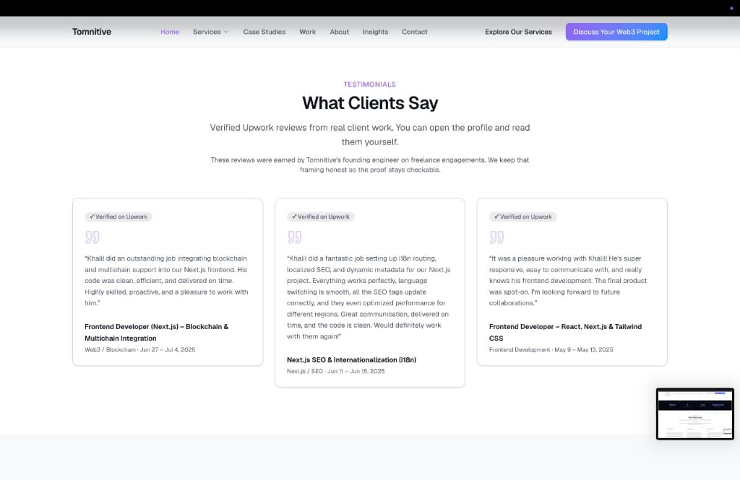
Task: Click the Web3 / Blockchain · Jun 27 date line
Action: click(140, 350)
